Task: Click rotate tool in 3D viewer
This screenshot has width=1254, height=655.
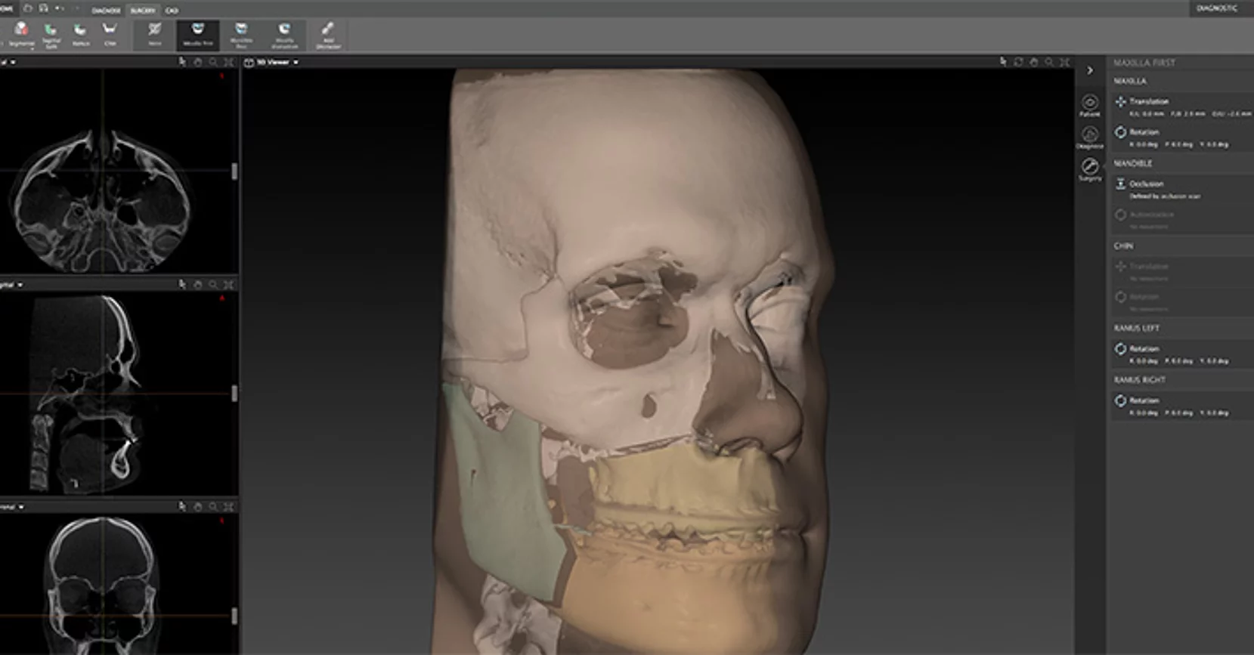Action: click(x=1019, y=62)
